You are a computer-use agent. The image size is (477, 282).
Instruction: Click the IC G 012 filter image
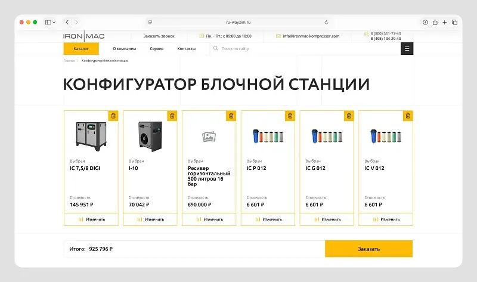[x=327, y=137]
